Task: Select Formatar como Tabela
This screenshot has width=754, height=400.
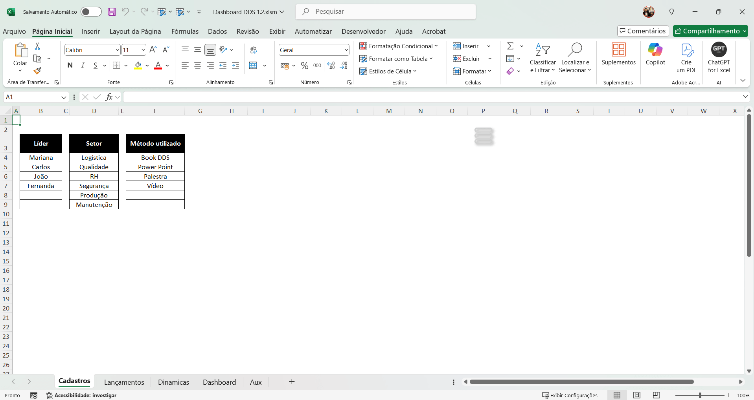Action: coord(396,58)
